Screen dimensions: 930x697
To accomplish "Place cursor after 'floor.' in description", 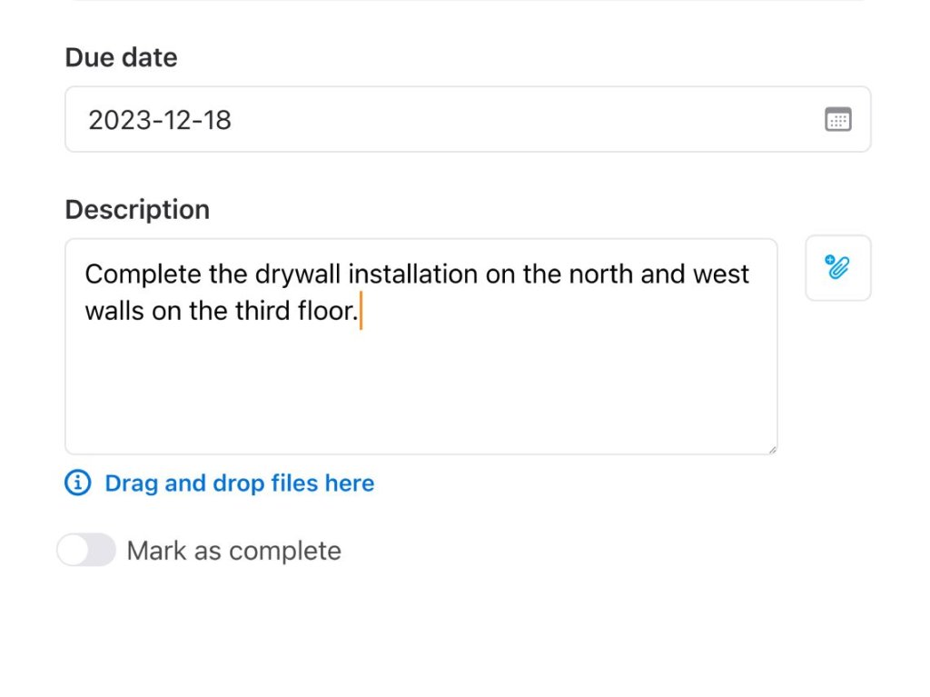I will coord(360,312).
